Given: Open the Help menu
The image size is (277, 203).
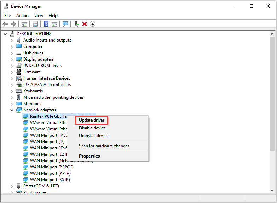Looking at the screenshot, I should (53, 16).
